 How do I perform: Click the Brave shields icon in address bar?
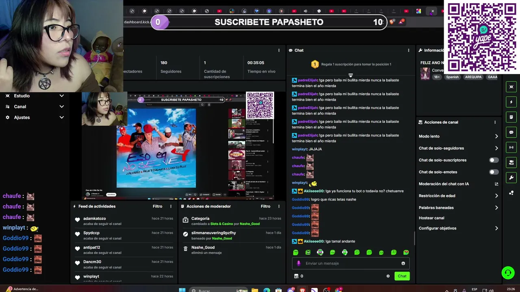[x=392, y=22]
